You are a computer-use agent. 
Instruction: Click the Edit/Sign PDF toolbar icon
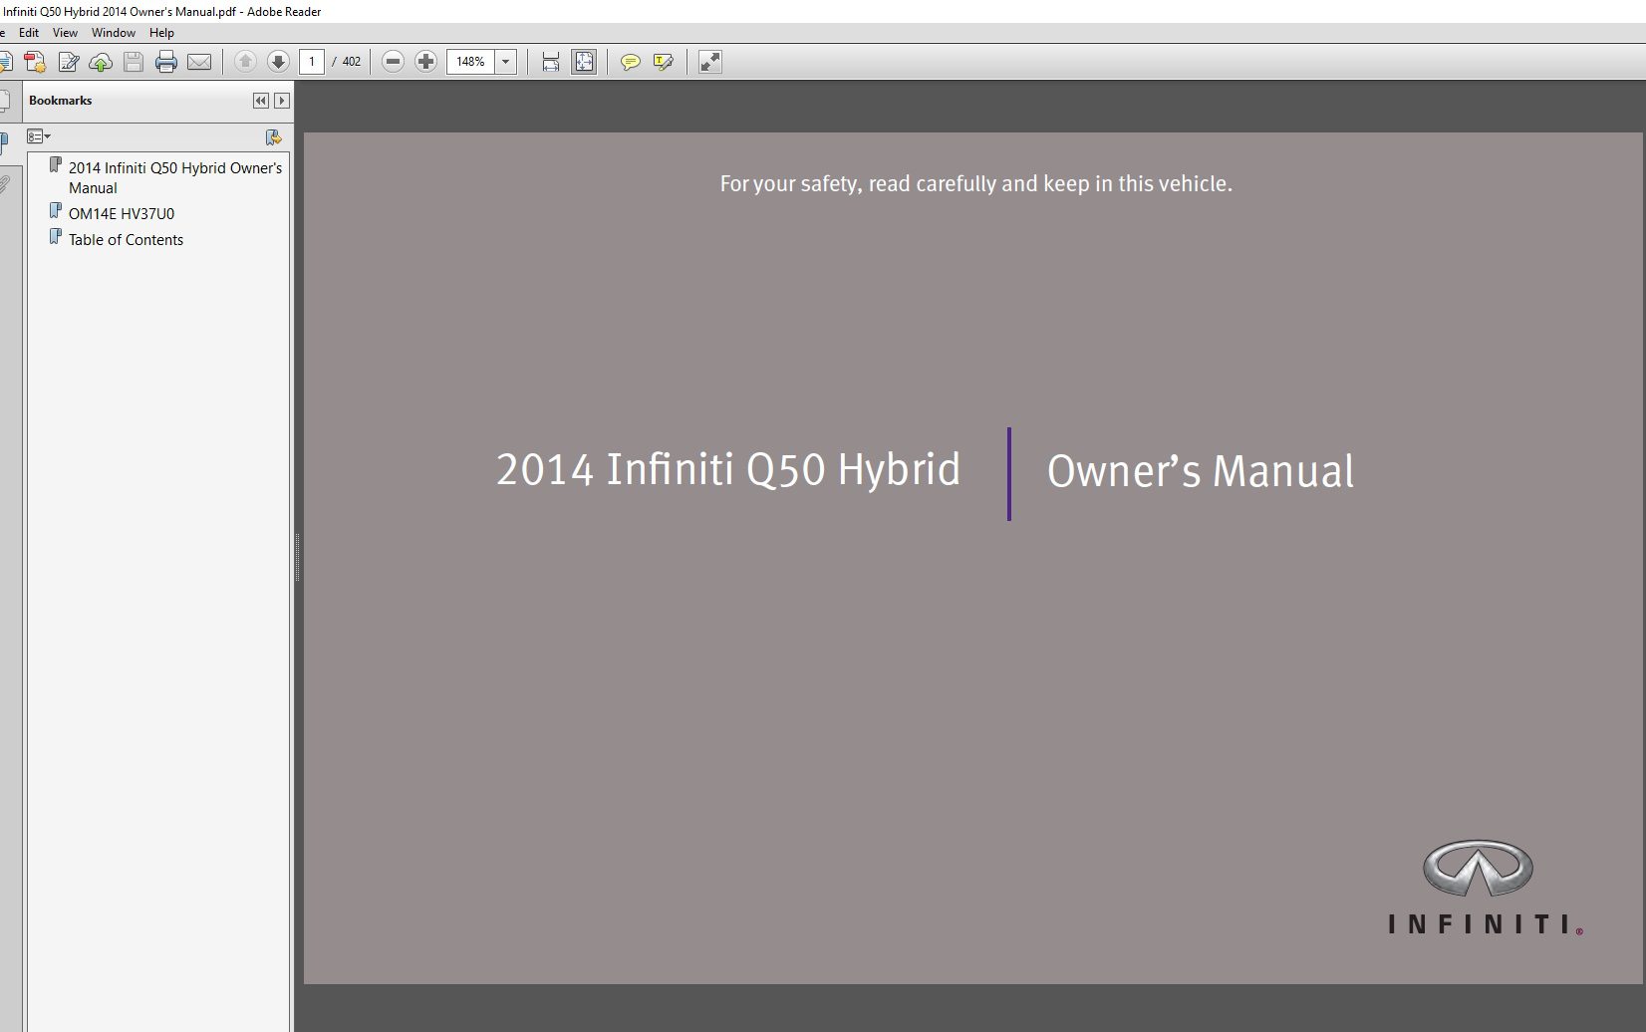pyautogui.click(x=68, y=62)
